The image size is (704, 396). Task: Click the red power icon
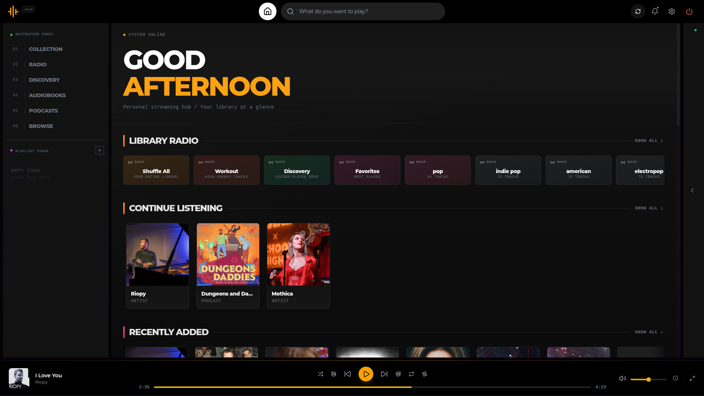click(x=689, y=11)
